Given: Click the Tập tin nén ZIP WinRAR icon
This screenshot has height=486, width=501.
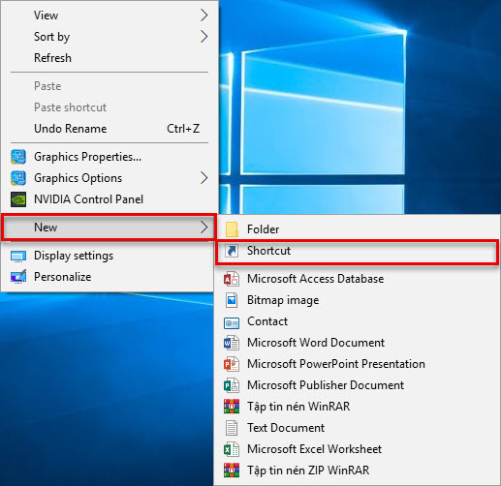Looking at the screenshot, I should (x=232, y=471).
